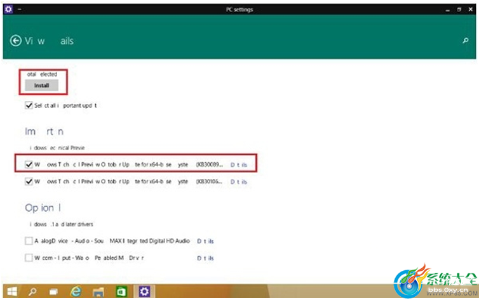Launch Internet Explorer from taskbar
This screenshot has height=300, width=479.
coord(76,292)
